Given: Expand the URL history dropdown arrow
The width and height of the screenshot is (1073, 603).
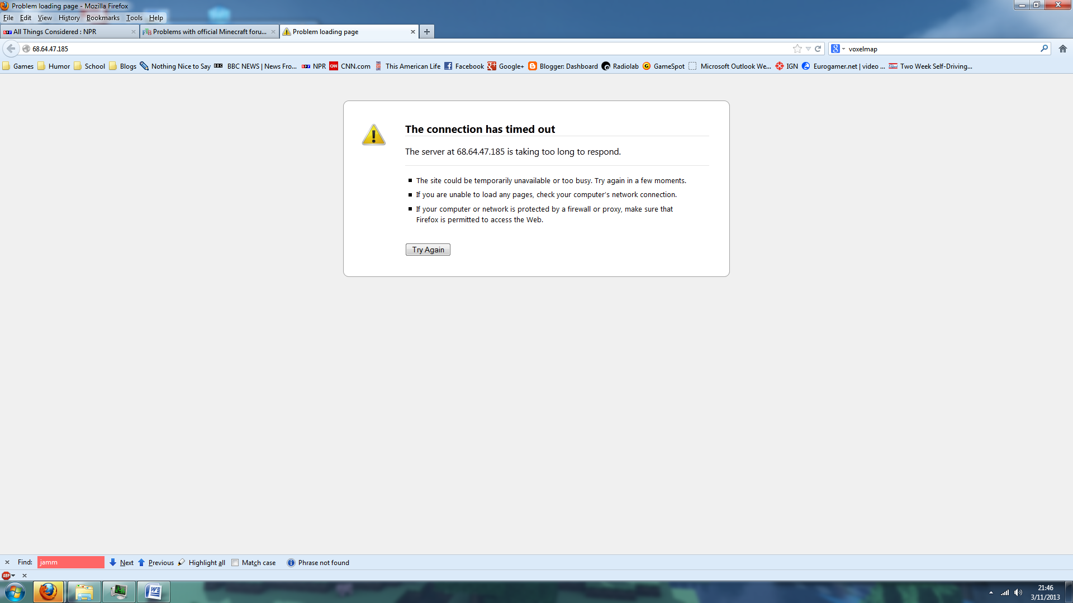Looking at the screenshot, I should (808, 49).
